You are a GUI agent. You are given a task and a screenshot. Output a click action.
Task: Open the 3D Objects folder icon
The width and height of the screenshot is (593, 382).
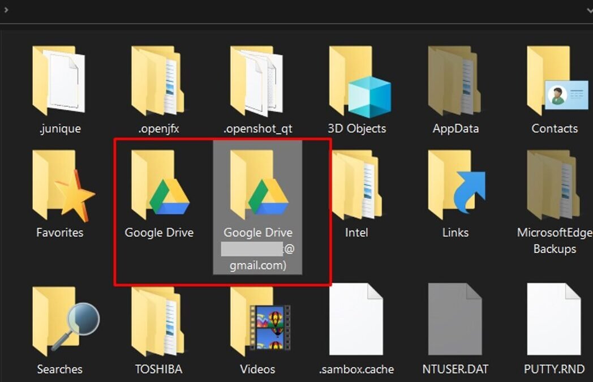[x=360, y=80]
